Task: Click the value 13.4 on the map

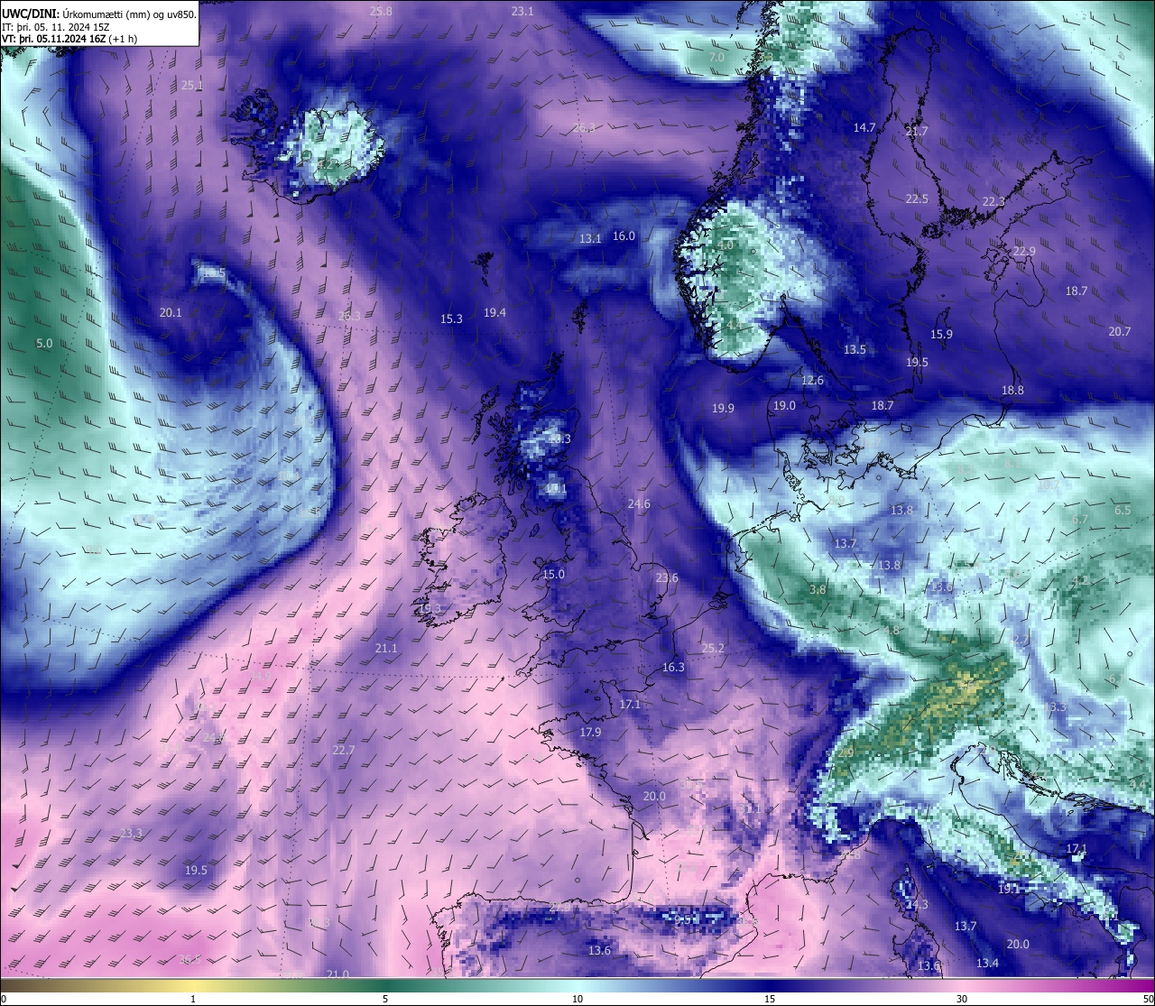Action: 987,964
